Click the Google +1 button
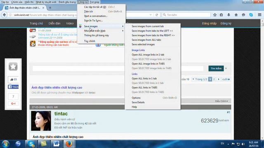 [x=13, y=104]
